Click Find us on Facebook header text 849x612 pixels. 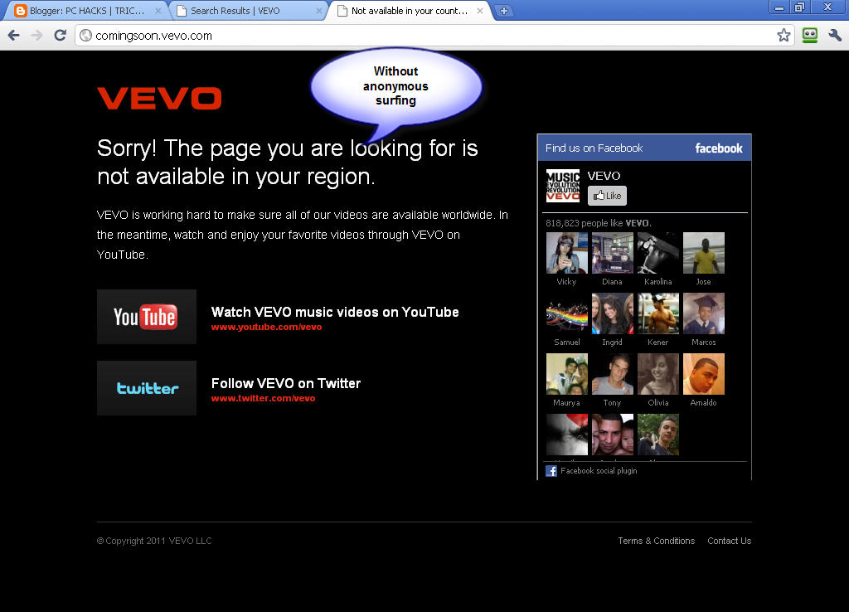click(x=594, y=148)
